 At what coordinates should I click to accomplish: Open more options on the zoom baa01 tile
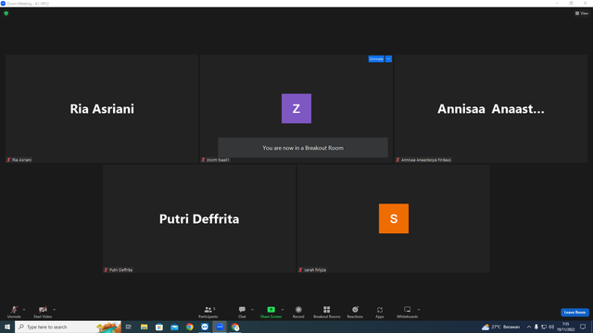[388, 59]
